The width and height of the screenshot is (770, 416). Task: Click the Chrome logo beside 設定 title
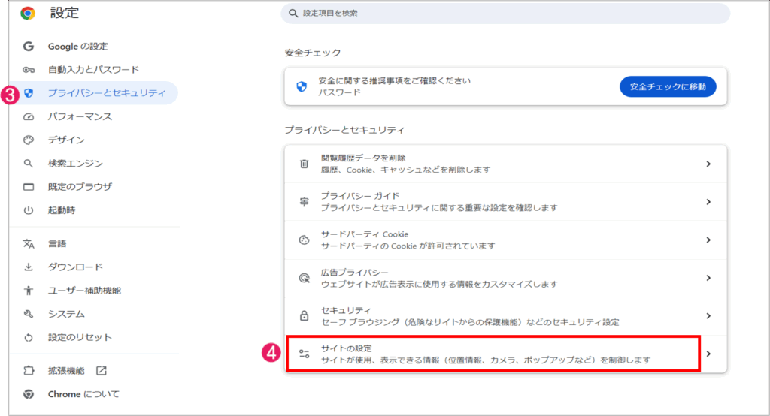click(x=28, y=13)
